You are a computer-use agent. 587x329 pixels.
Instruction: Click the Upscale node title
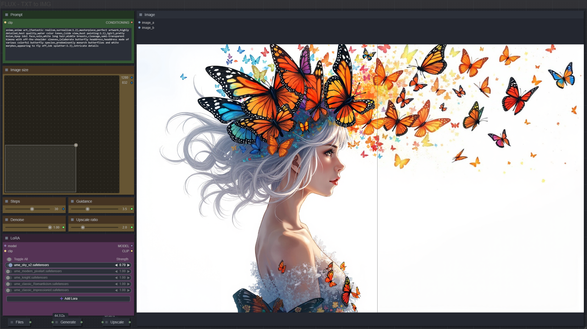[117, 322]
